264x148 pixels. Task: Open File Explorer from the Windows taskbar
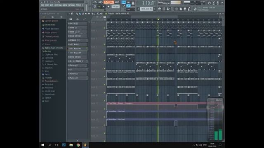(x=71, y=145)
